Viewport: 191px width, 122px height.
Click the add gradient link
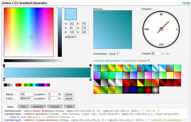pyautogui.click(x=113, y=61)
